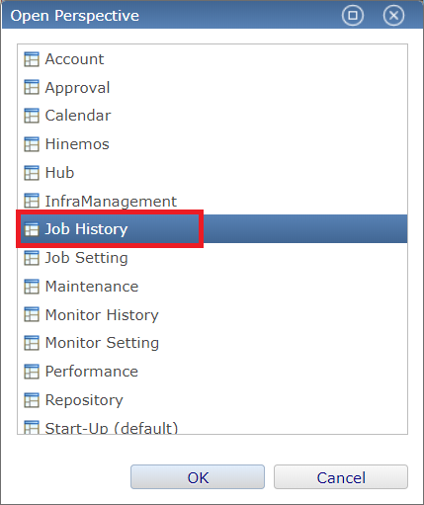This screenshot has height=505, width=424.
Task: Dismiss dialog with Cancel button
Action: click(341, 477)
